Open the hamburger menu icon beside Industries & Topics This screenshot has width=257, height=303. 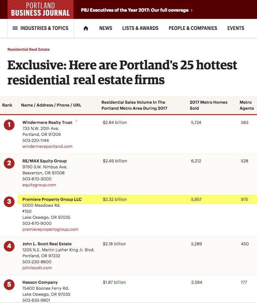15,28
